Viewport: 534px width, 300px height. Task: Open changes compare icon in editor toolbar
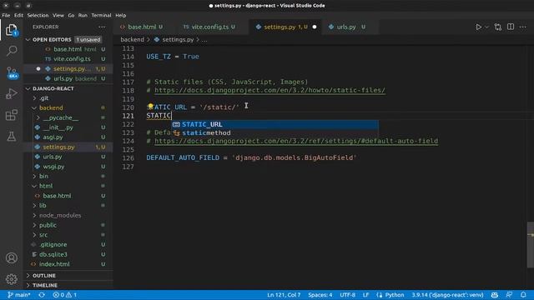(x=498, y=27)
